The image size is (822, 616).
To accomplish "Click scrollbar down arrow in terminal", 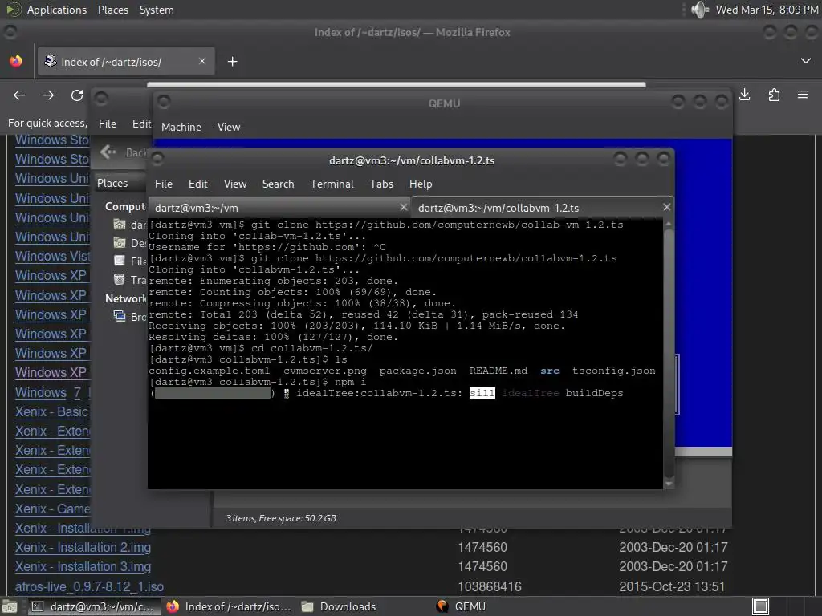I will tap(669, 484).
